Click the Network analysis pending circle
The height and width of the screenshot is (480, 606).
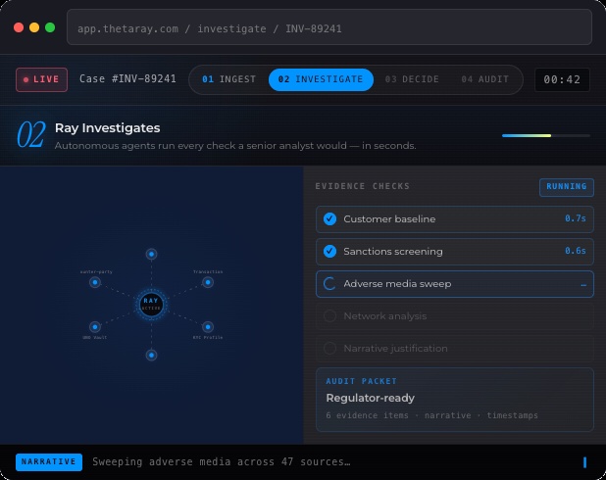pyautogui.click(x=329, y=315)
